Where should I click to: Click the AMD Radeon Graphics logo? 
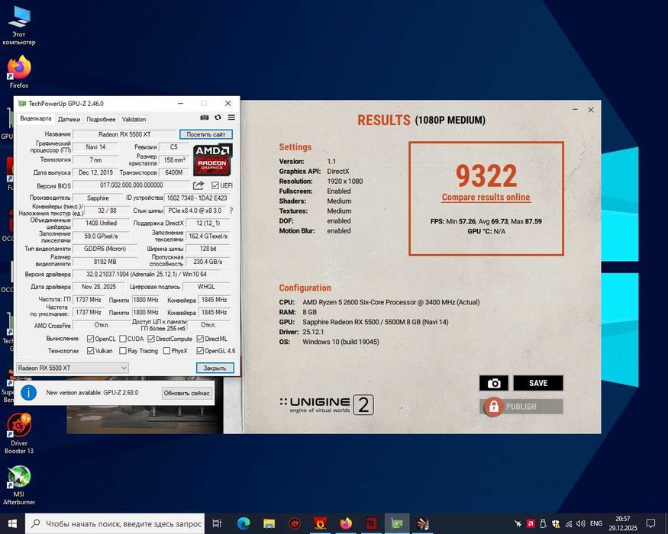click(212, 160)
